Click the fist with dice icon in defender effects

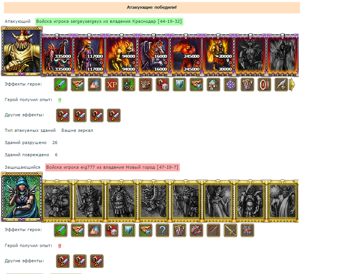[x=112, y=230]
